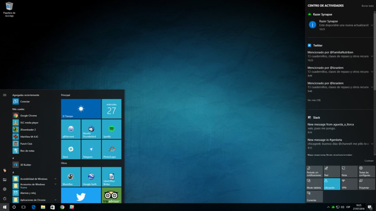376x211 pixels.
Task: Open the Slack tile in Start menu
Action: click(x=71, y=149)
